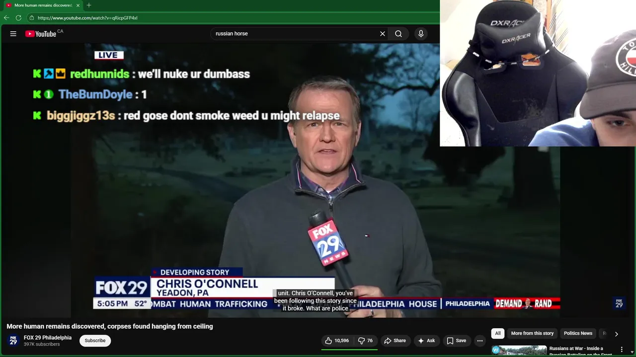The height and width of the screenshot is (357, 636).
Task: Select the 'Politics News' chip
Action: tap(578, 333)
